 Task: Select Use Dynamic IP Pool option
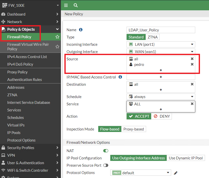(x=186, y=158)
